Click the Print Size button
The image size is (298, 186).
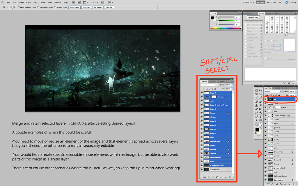pos(109,7)
